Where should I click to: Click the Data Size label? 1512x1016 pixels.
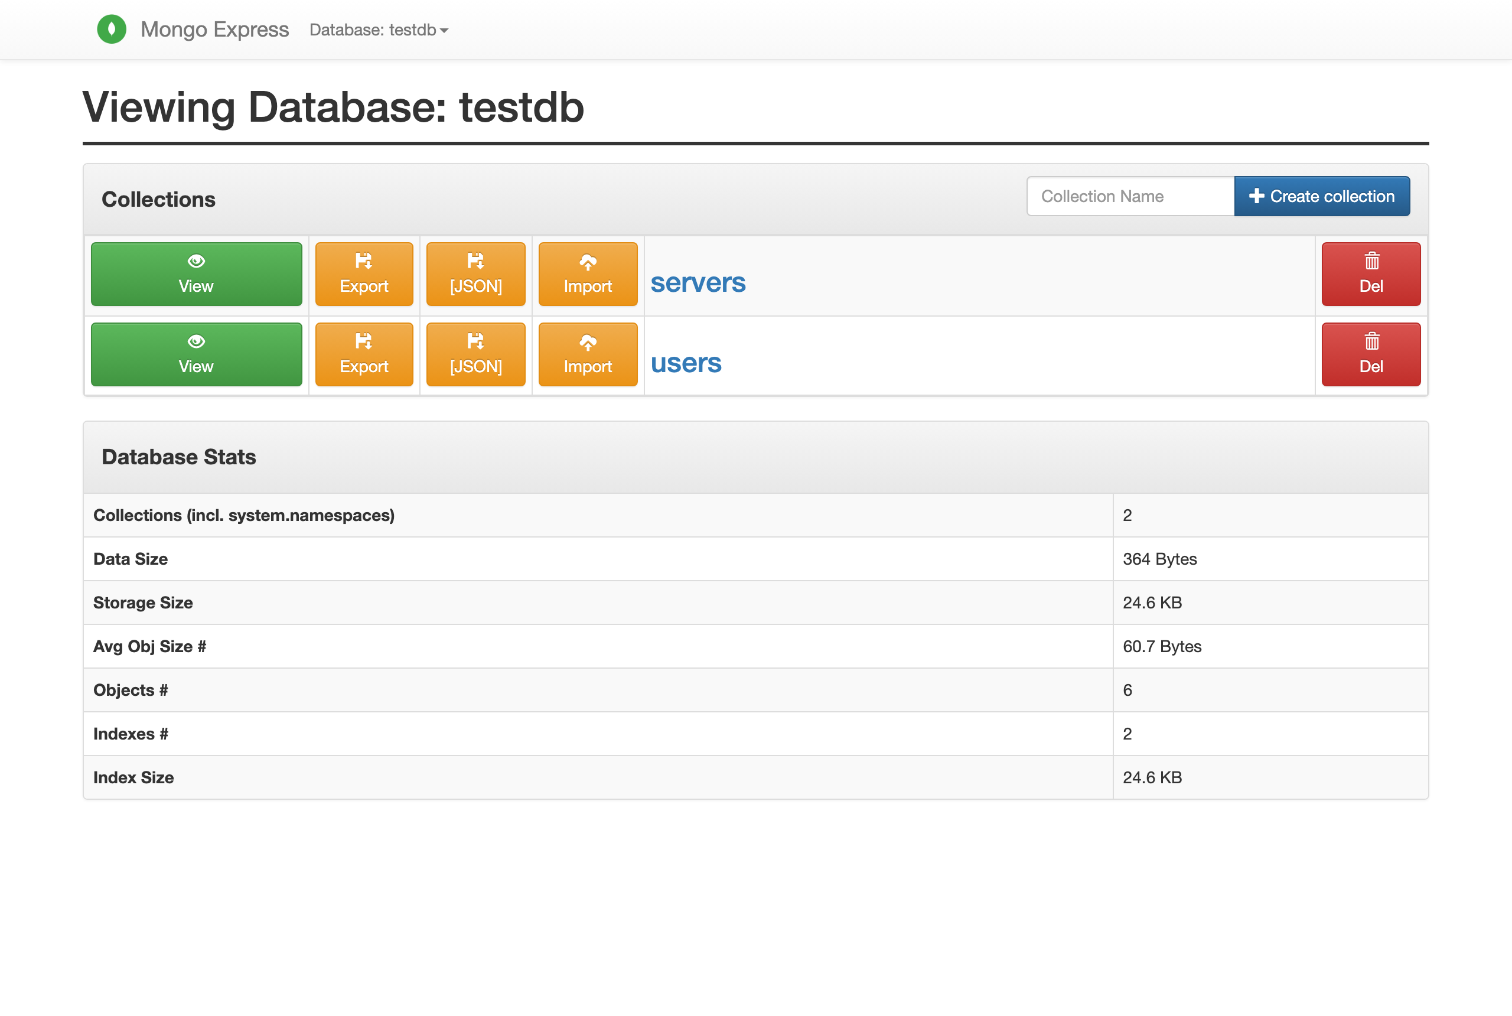click(130, 559)
